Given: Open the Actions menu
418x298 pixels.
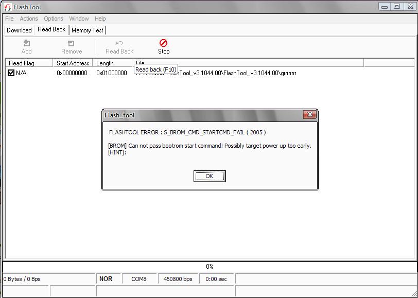Looking at the screenshot, I should (x=29, y=19).
